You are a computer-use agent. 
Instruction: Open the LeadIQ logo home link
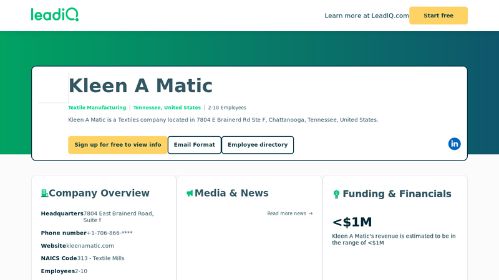pyautogui.click(x=55, y=14)
